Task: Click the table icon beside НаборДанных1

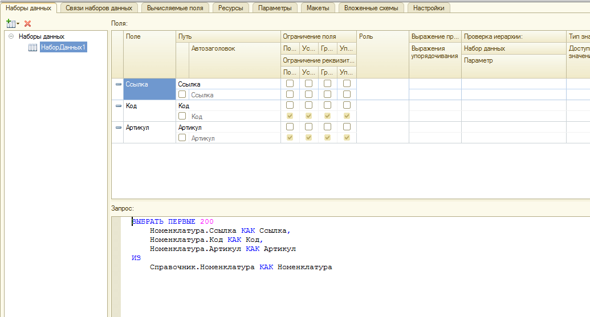Action: point(33,48)
